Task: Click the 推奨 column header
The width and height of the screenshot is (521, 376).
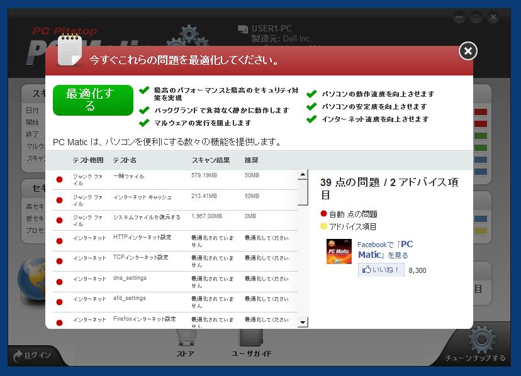Action: click(252, 160)
